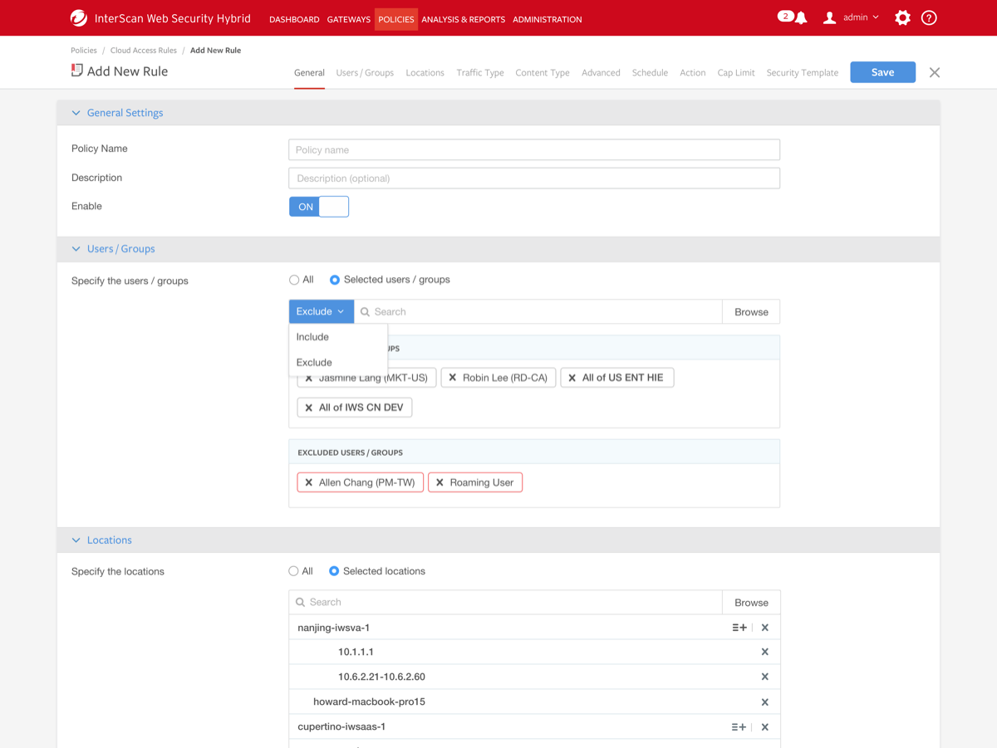Switch to the Advanced tab

601,73
